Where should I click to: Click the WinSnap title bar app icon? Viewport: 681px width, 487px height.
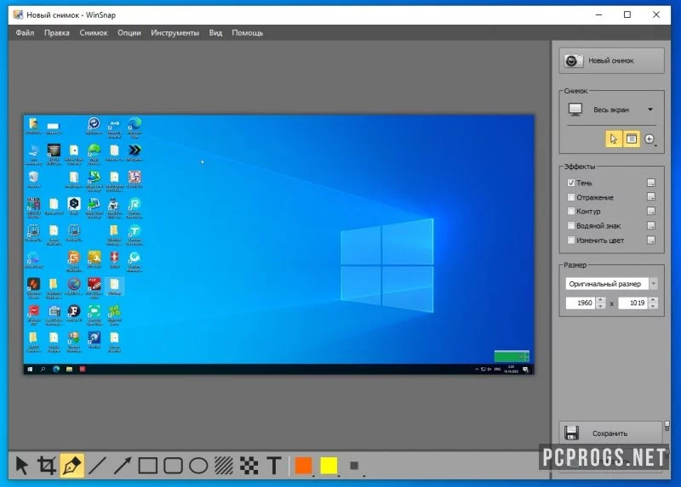18,14
